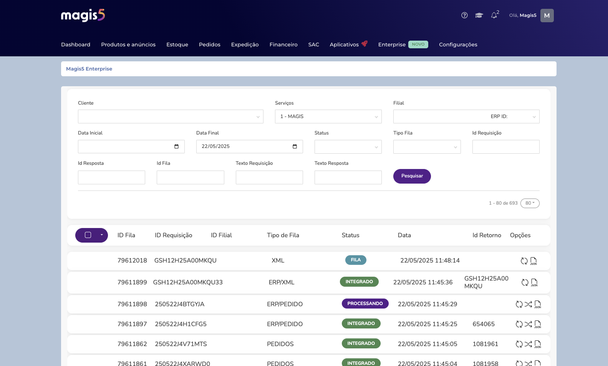This screenshot has height=366, width=608.
Task: Open the SAC menu
Action: pos(314,44)
